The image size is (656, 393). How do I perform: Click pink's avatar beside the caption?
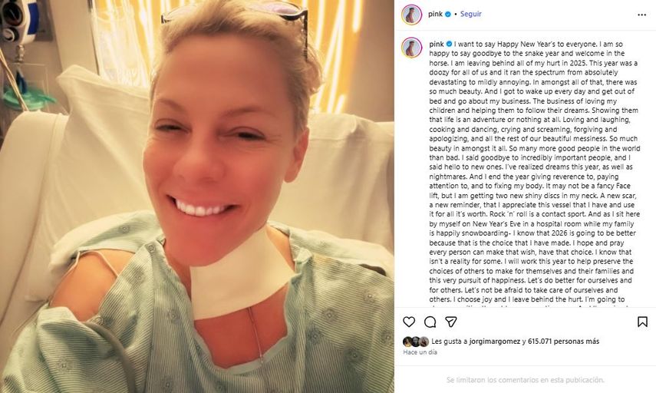point(412,48)
